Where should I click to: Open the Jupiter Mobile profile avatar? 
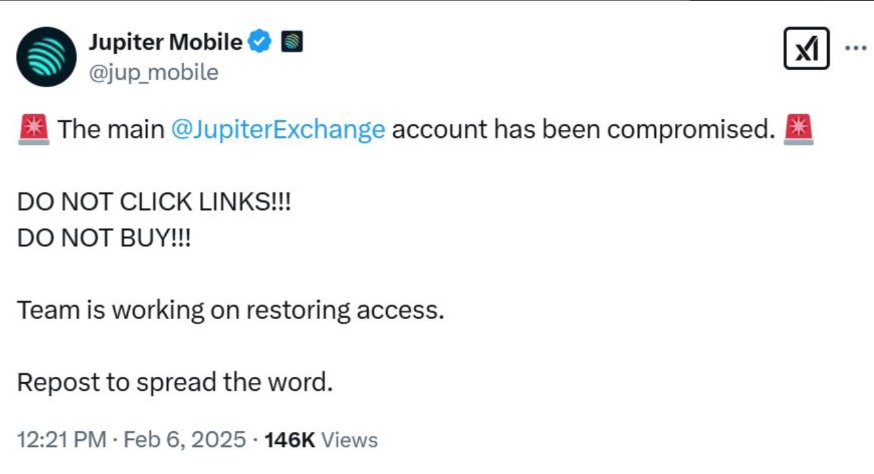pyautogui.click(x=46, y=56)
